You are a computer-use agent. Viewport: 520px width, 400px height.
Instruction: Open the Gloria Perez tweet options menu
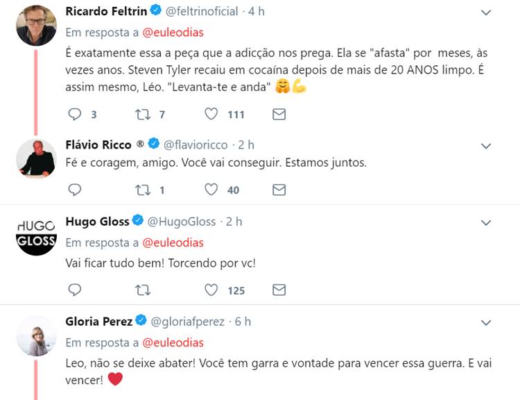click(487, 322)
